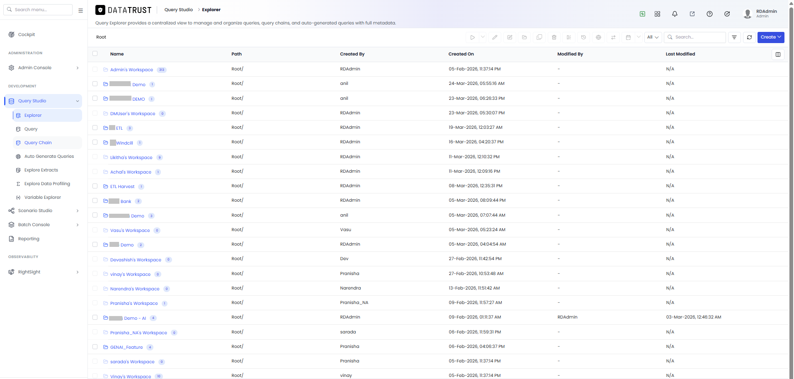Viewport: 794px width, 379px height.
Task: Open the help question-mark icon
Action: click(709, 14)
